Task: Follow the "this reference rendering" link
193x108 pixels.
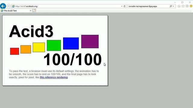Action: [x=54, y=77]
